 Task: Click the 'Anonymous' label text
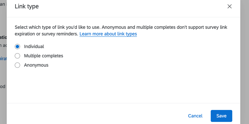[36, 65]
